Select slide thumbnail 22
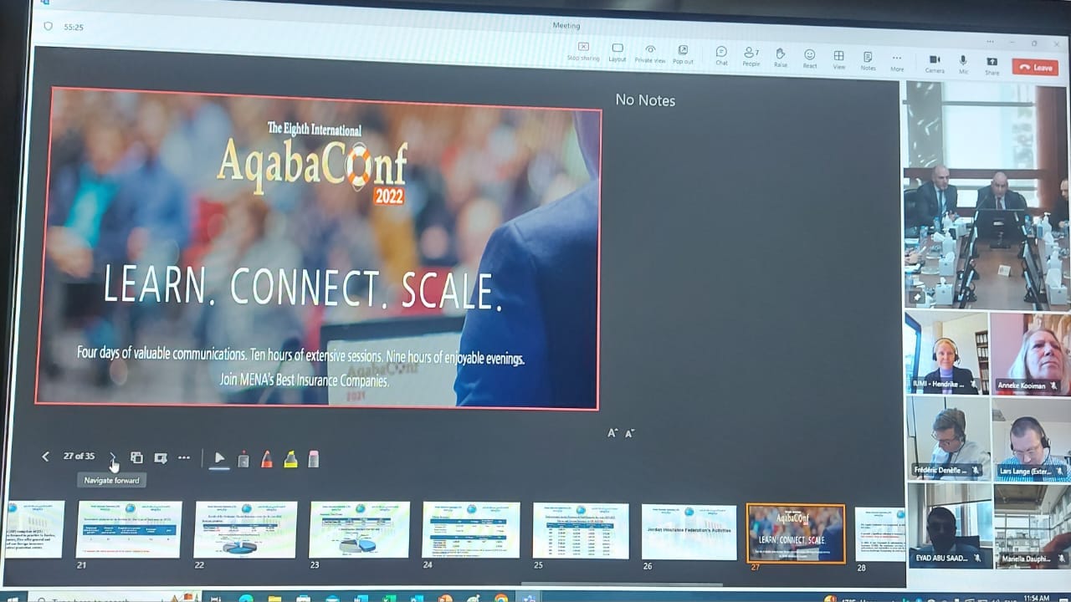Viewport: 1071px width, 602px height. click(245, 529)
